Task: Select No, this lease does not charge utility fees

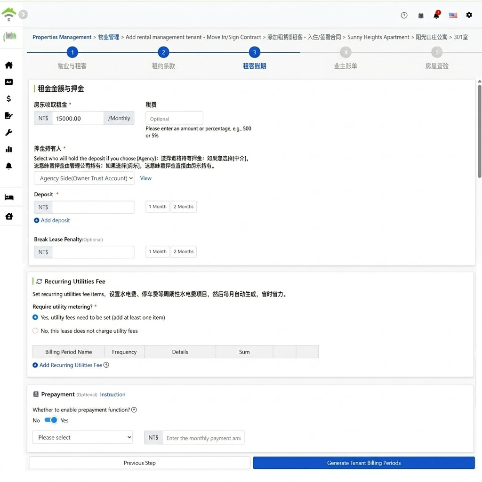Action: pyautogui.click(x=35, y=331)
